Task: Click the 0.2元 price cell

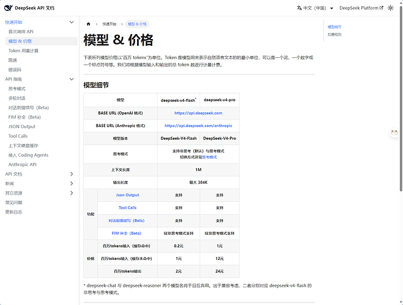Action: click(179, 246)
